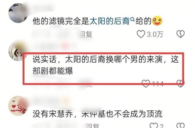Select the comment 没有宋慧乔，宋仲基也不会成为顶流
This screenshot has width=195, height=128.
click(x=97, y=114)
